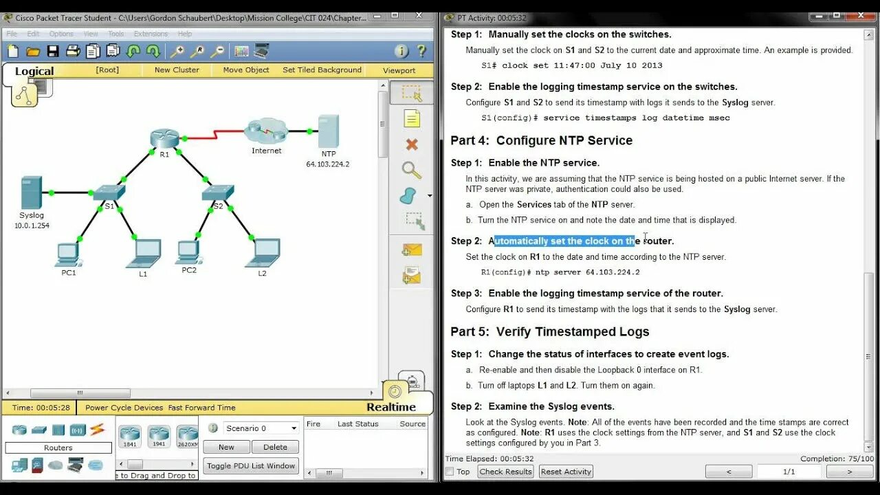The width and height of the screenshot is (880, 495).
Task: Click the Reset Activity button
Action: [x=566, y=472]
